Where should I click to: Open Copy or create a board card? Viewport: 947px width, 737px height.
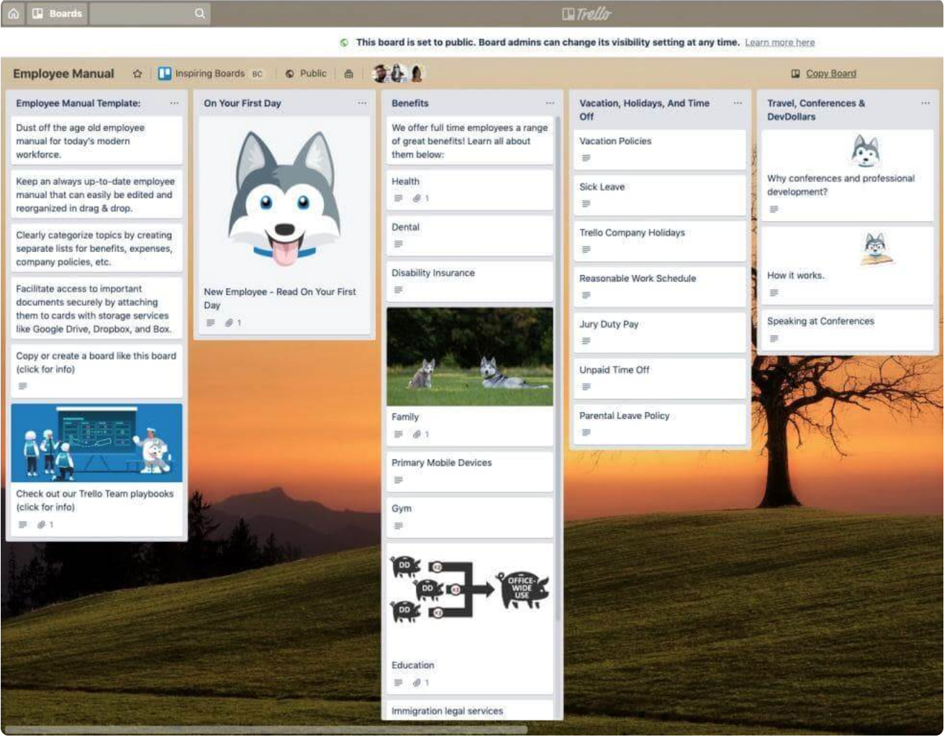(x=96, y=371)
